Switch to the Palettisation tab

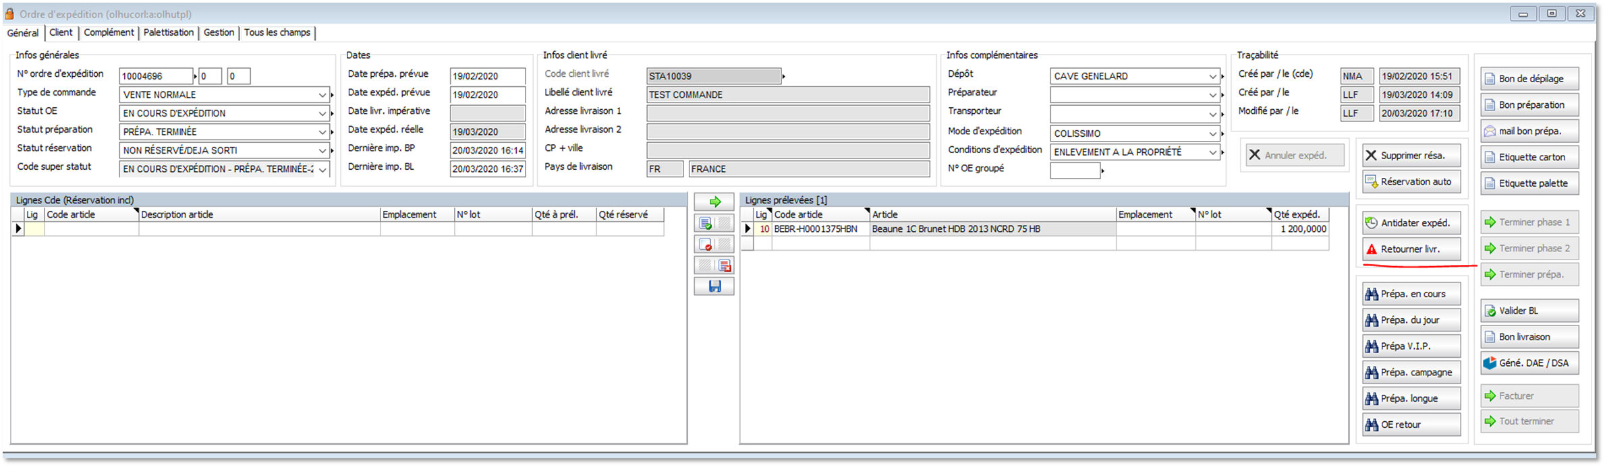[168, 32]
